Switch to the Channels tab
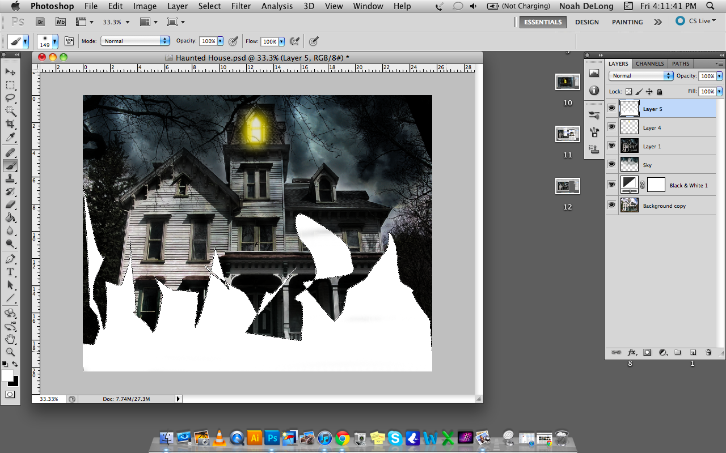The width and height of the screenshot is (726, 453). pos(649,63)
